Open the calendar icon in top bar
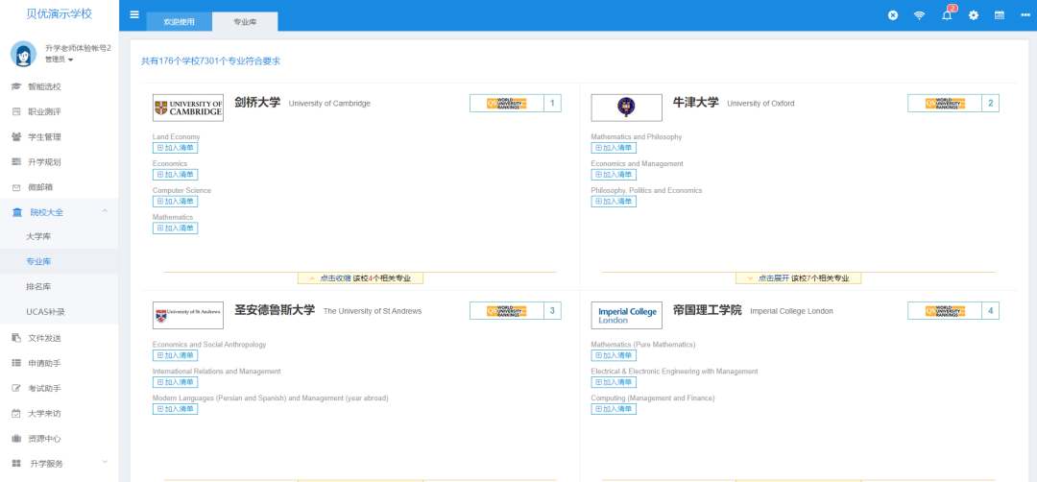Image resolution: width=1037 pixels, height=482 pixels. pyautogui.click(x=1000, y=15)
